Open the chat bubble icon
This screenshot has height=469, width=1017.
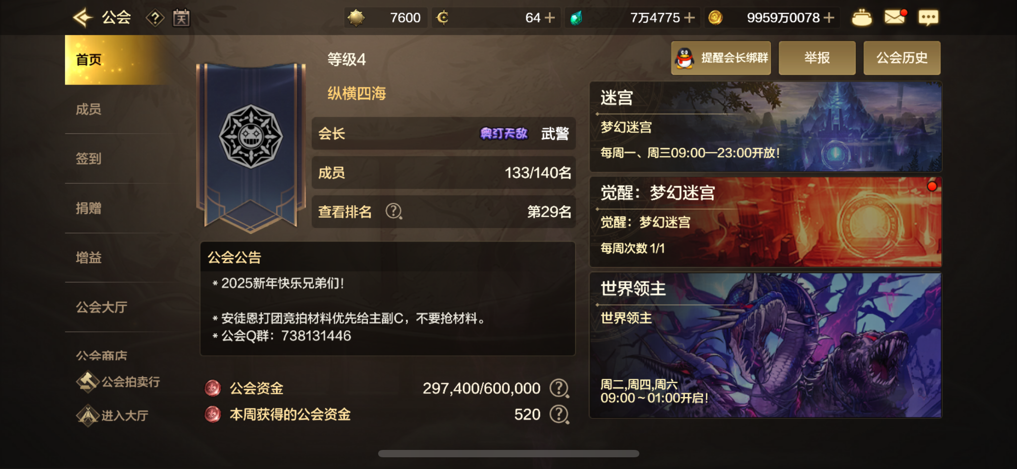point(928,18)
